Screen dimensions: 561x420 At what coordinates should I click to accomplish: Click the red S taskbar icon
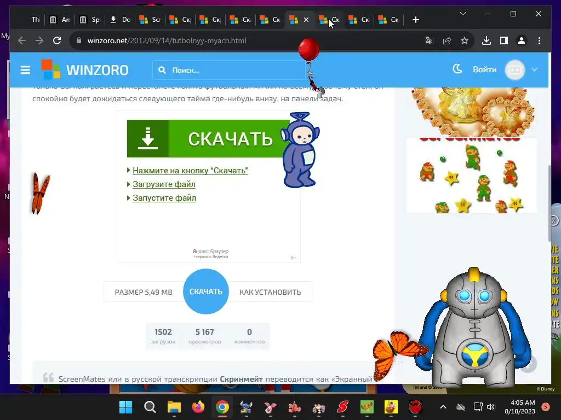343,407
